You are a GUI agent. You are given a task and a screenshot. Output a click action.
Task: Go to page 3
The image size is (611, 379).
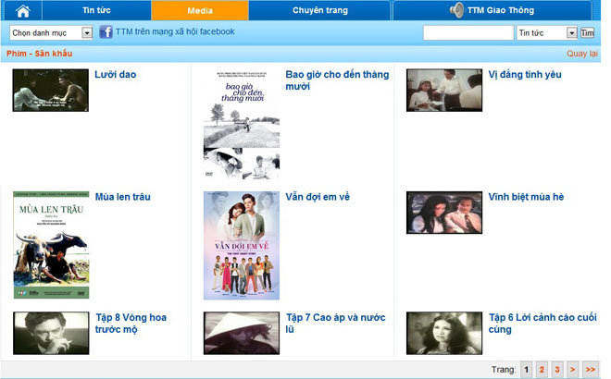557,370
